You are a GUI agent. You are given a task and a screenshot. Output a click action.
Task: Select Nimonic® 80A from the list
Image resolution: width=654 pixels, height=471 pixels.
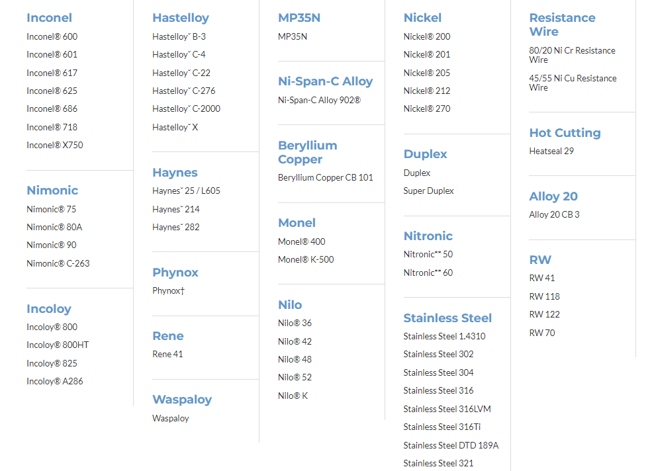[54, 227]
